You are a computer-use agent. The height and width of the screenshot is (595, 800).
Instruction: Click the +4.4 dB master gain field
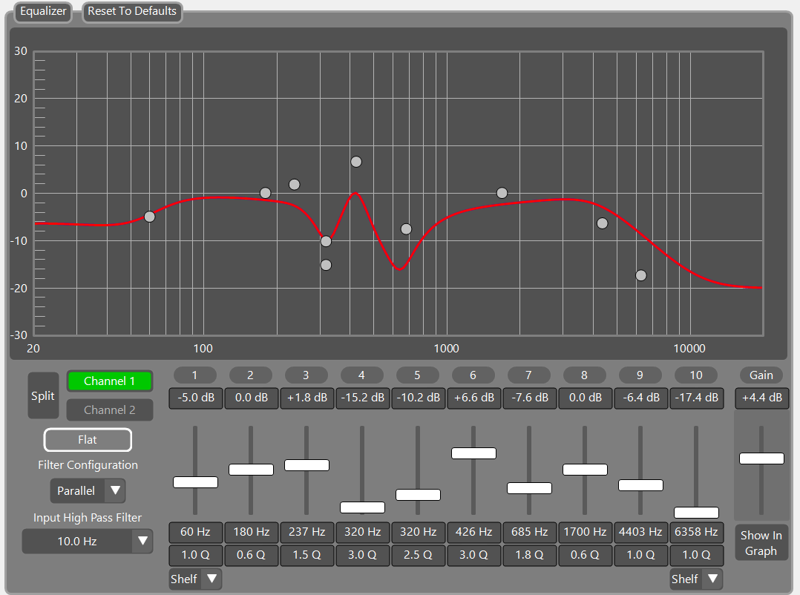click(761, 398)
